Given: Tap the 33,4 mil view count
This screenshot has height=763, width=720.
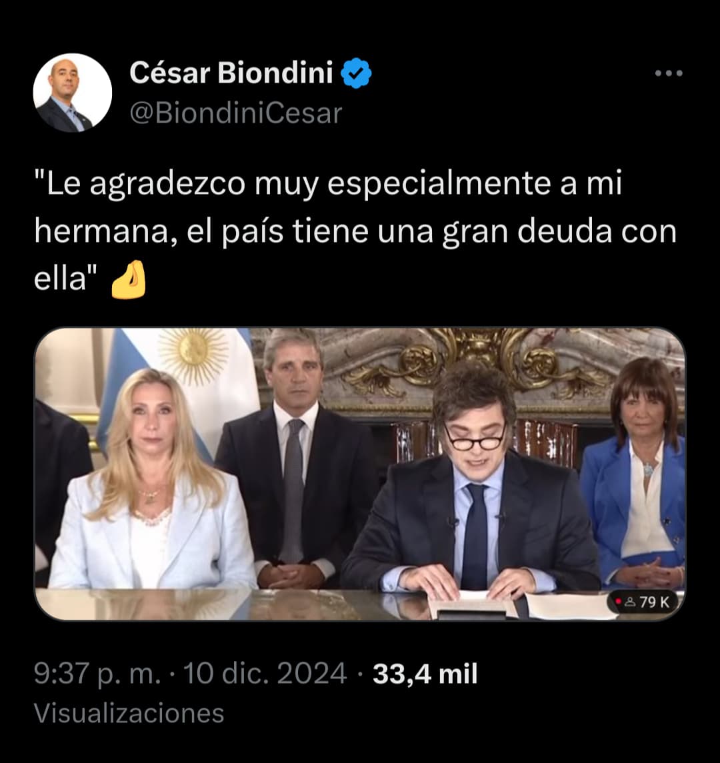Looking at the screenshot, I should [x=425, y=674].
